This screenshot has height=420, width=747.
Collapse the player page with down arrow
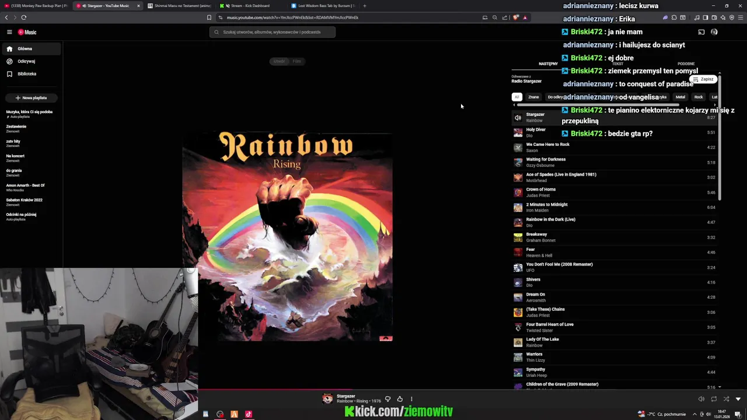(738, 399)
